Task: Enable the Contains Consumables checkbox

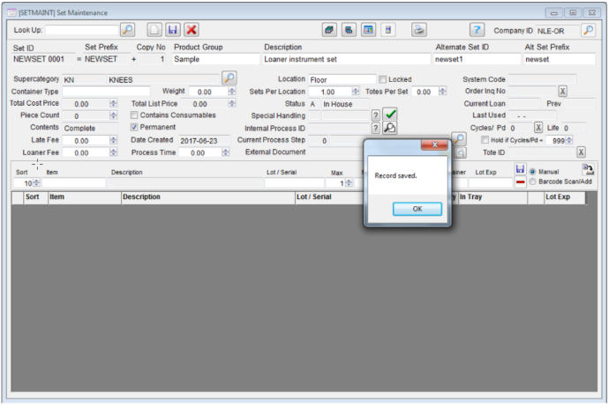Action: point(135,115)
